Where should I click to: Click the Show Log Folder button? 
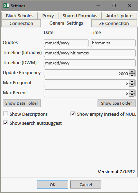coord(117,103)
